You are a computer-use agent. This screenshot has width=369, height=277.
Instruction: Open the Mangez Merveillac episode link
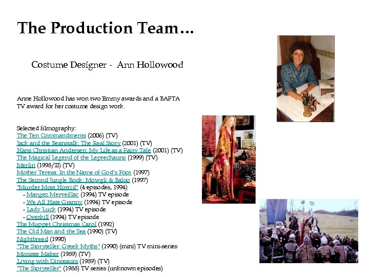(x=52, y=195)
